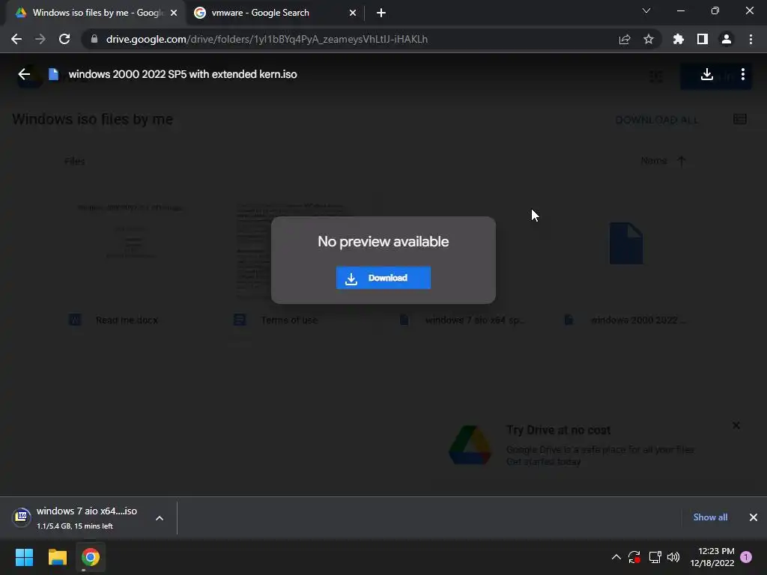Go back with the browser back arrow
Viewport: 767px width, 575px height.
coord(16,39)
